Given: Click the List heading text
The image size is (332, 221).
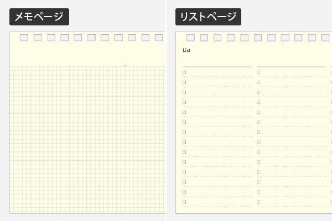Looking at the screenshot, I should [186, 50].
